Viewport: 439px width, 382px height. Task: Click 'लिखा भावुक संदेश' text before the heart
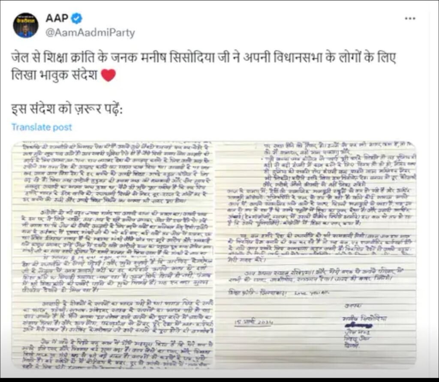pyautogui.click(x=54, y=75)
